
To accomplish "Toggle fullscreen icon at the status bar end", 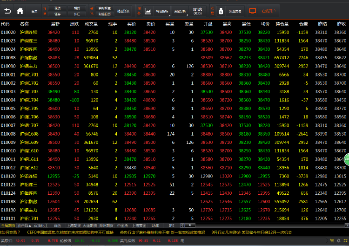I will coord(345,241).
